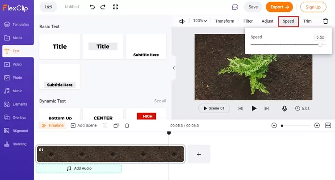
Task: Click the 6.5x speed value field
Action: coord(320,37)
